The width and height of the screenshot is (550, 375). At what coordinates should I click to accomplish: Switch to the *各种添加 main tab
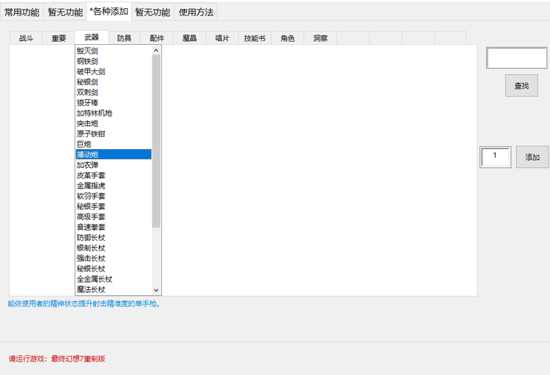point(109,12)
